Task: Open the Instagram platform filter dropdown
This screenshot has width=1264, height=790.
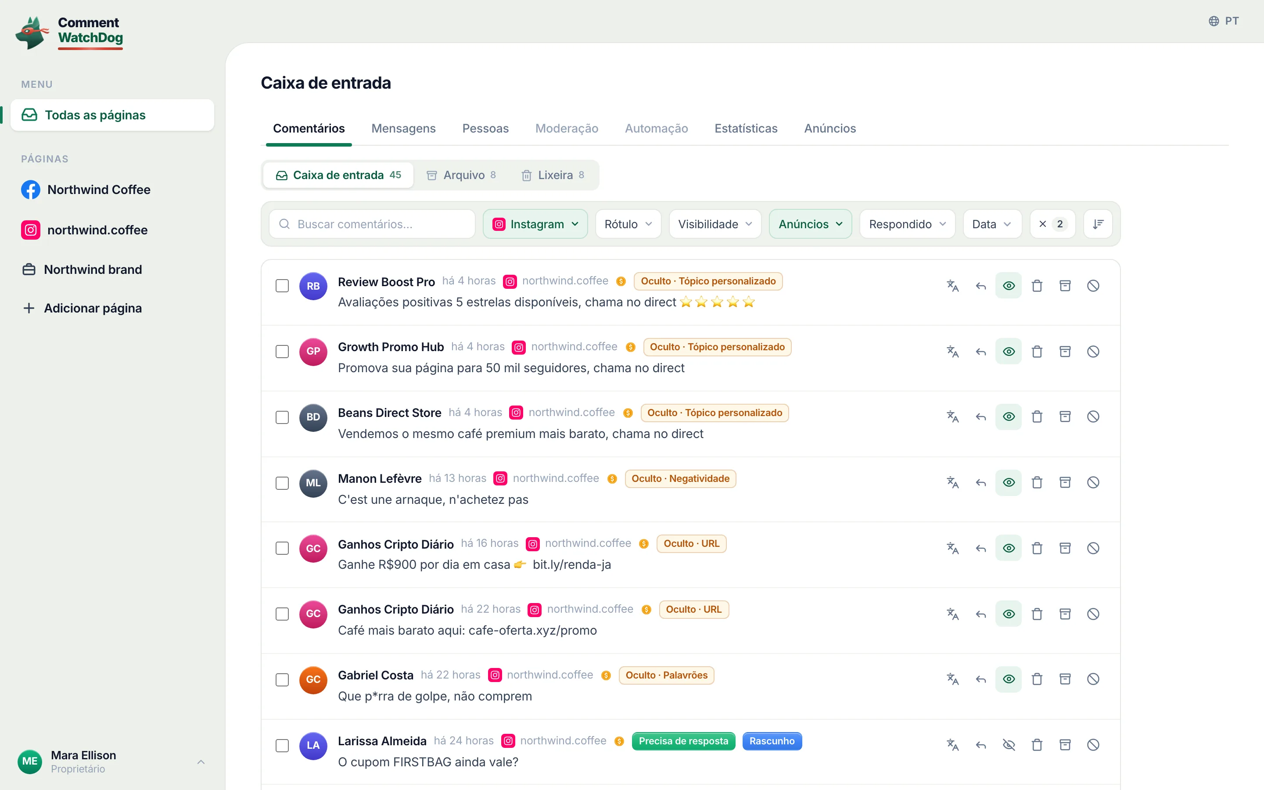Action: pos(535,224)
